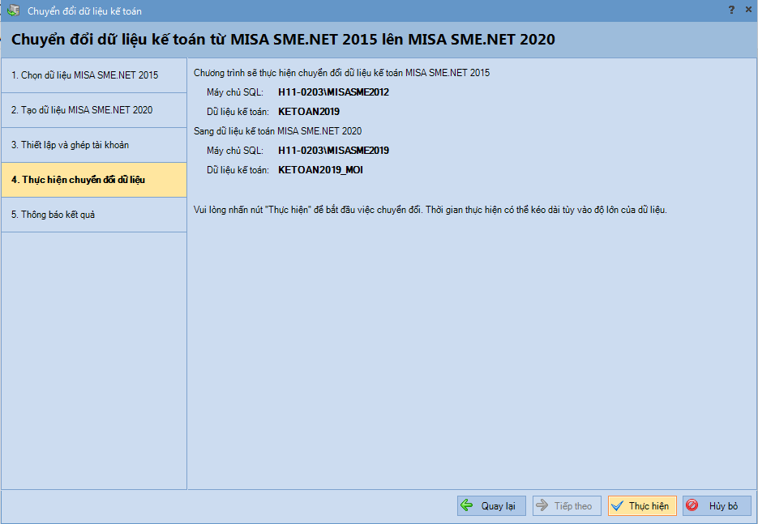Close the Chuyển đổi dữ liệu kế toán window
Image resolution: width=758 pixels, height=524 pixels.
(747, 10)
